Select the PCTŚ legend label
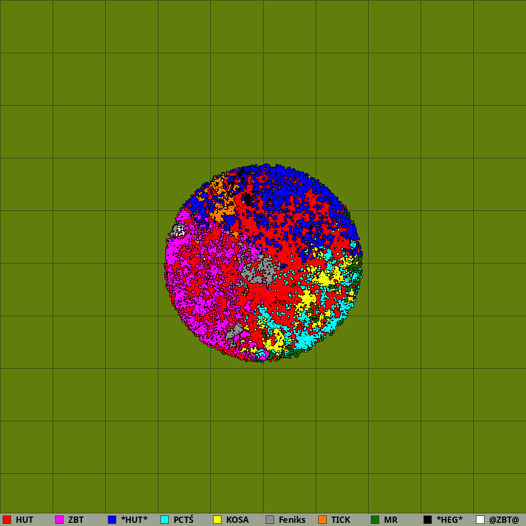Viewport: 526px width, 526px height. coord(184,520)
